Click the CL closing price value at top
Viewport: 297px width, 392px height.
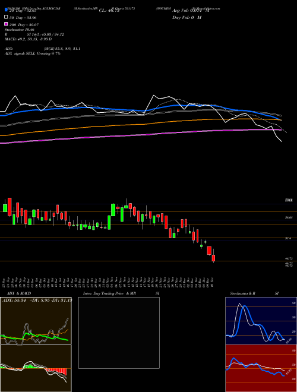[x=109, y=11]
